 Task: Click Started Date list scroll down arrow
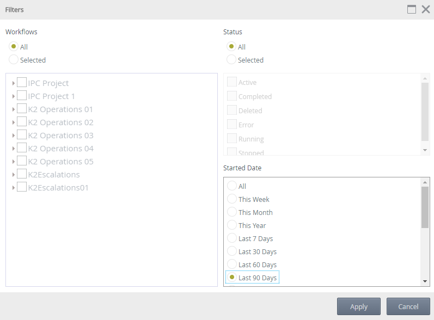(x=425, y=281)
